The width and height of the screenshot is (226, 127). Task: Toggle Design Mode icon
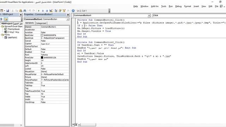click(51, 11)
